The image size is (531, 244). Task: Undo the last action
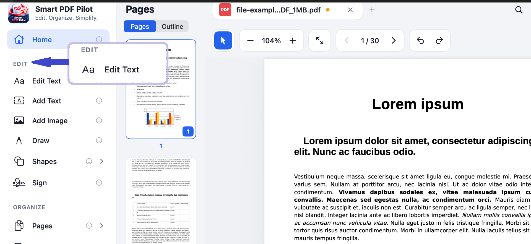(420, 41)
